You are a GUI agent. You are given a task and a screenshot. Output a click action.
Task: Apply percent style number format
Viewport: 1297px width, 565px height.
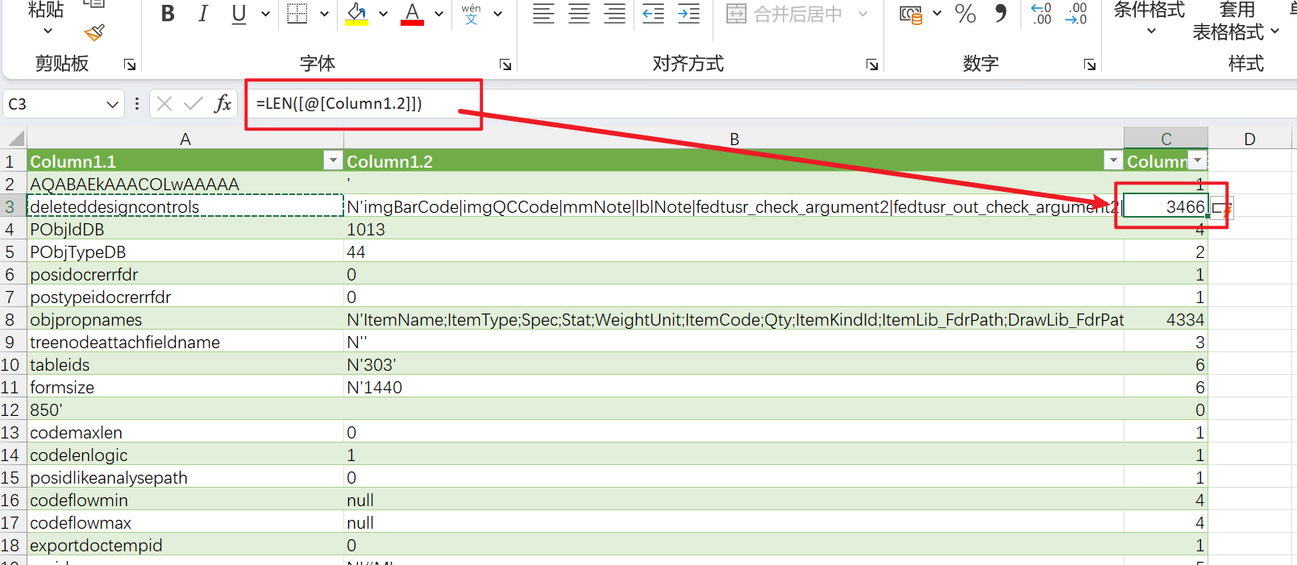965,14
